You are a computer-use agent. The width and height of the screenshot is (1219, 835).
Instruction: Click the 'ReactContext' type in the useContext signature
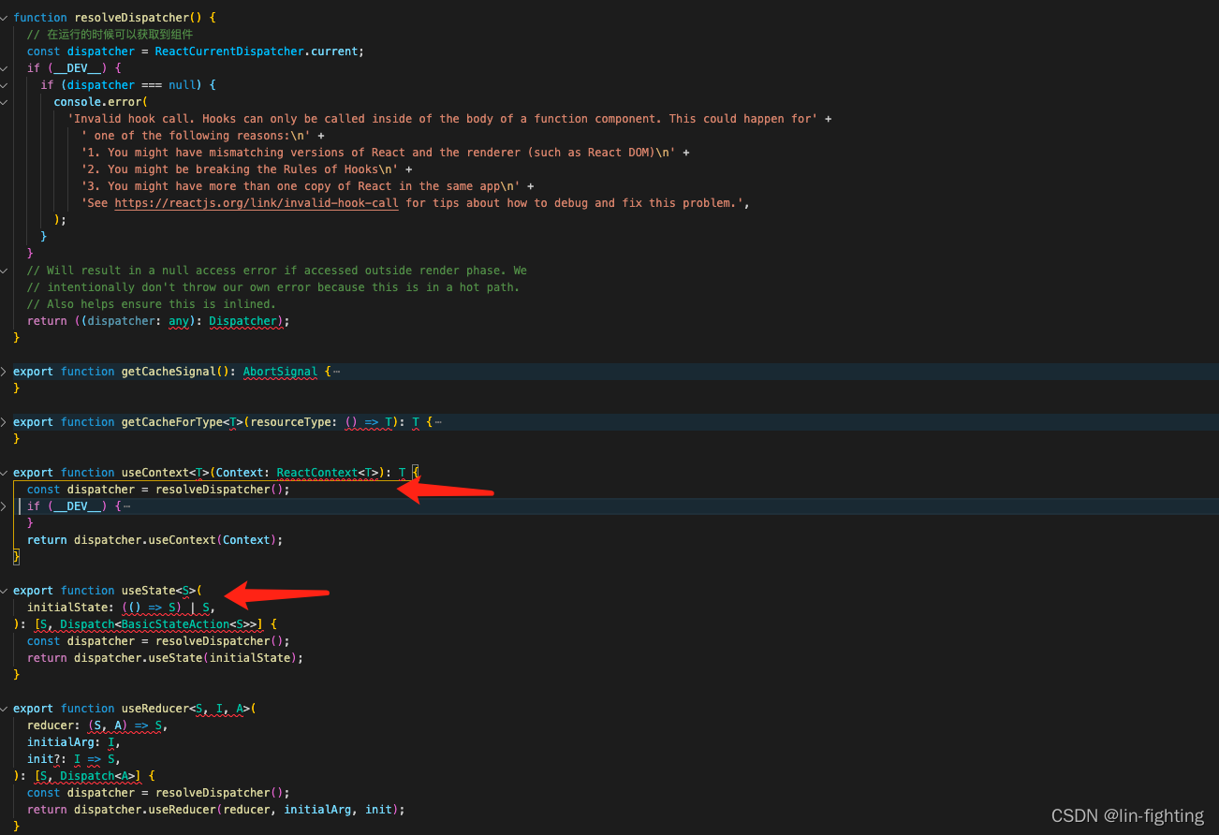click(317, 473)
